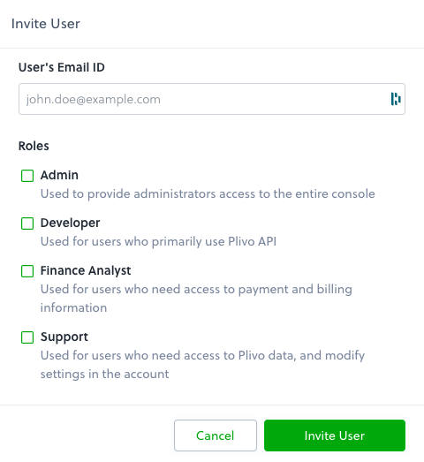Click the Cancel button
This screenshot has height=462, width=424.
[x=216, y=435]
